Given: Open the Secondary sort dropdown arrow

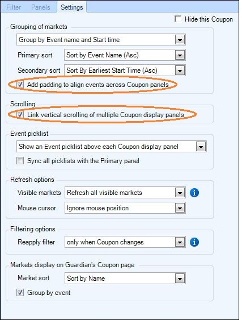Looking at the screenshot, I should [x=180, y=70].
